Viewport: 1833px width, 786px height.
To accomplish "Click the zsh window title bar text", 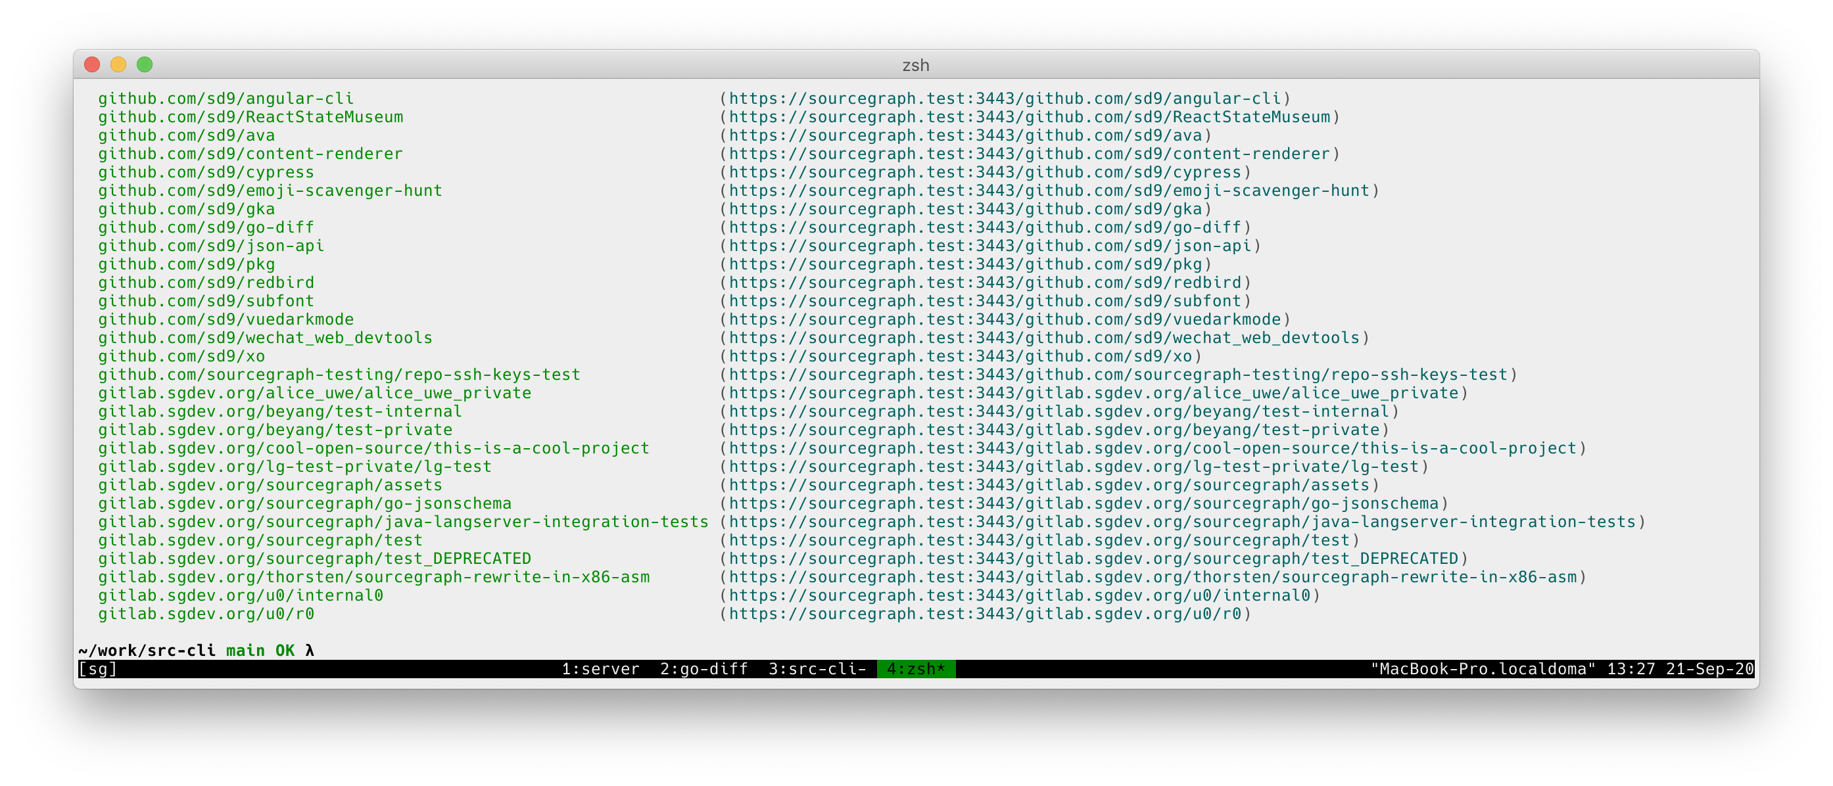I will click(x=915, y=64).
